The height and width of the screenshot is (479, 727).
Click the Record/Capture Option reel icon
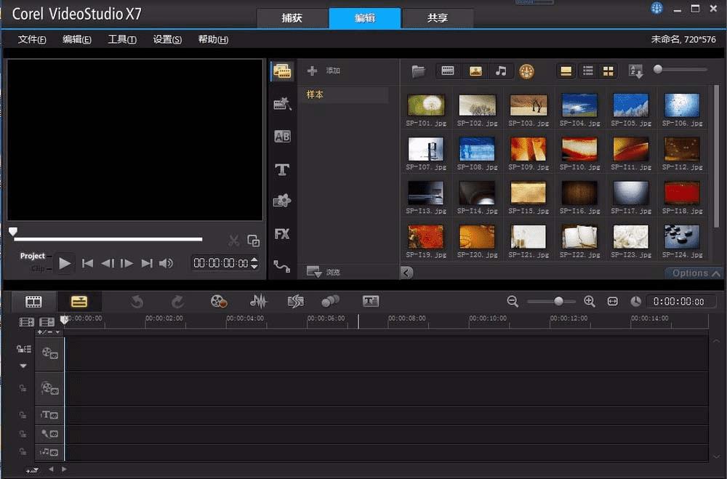[219, 301]
